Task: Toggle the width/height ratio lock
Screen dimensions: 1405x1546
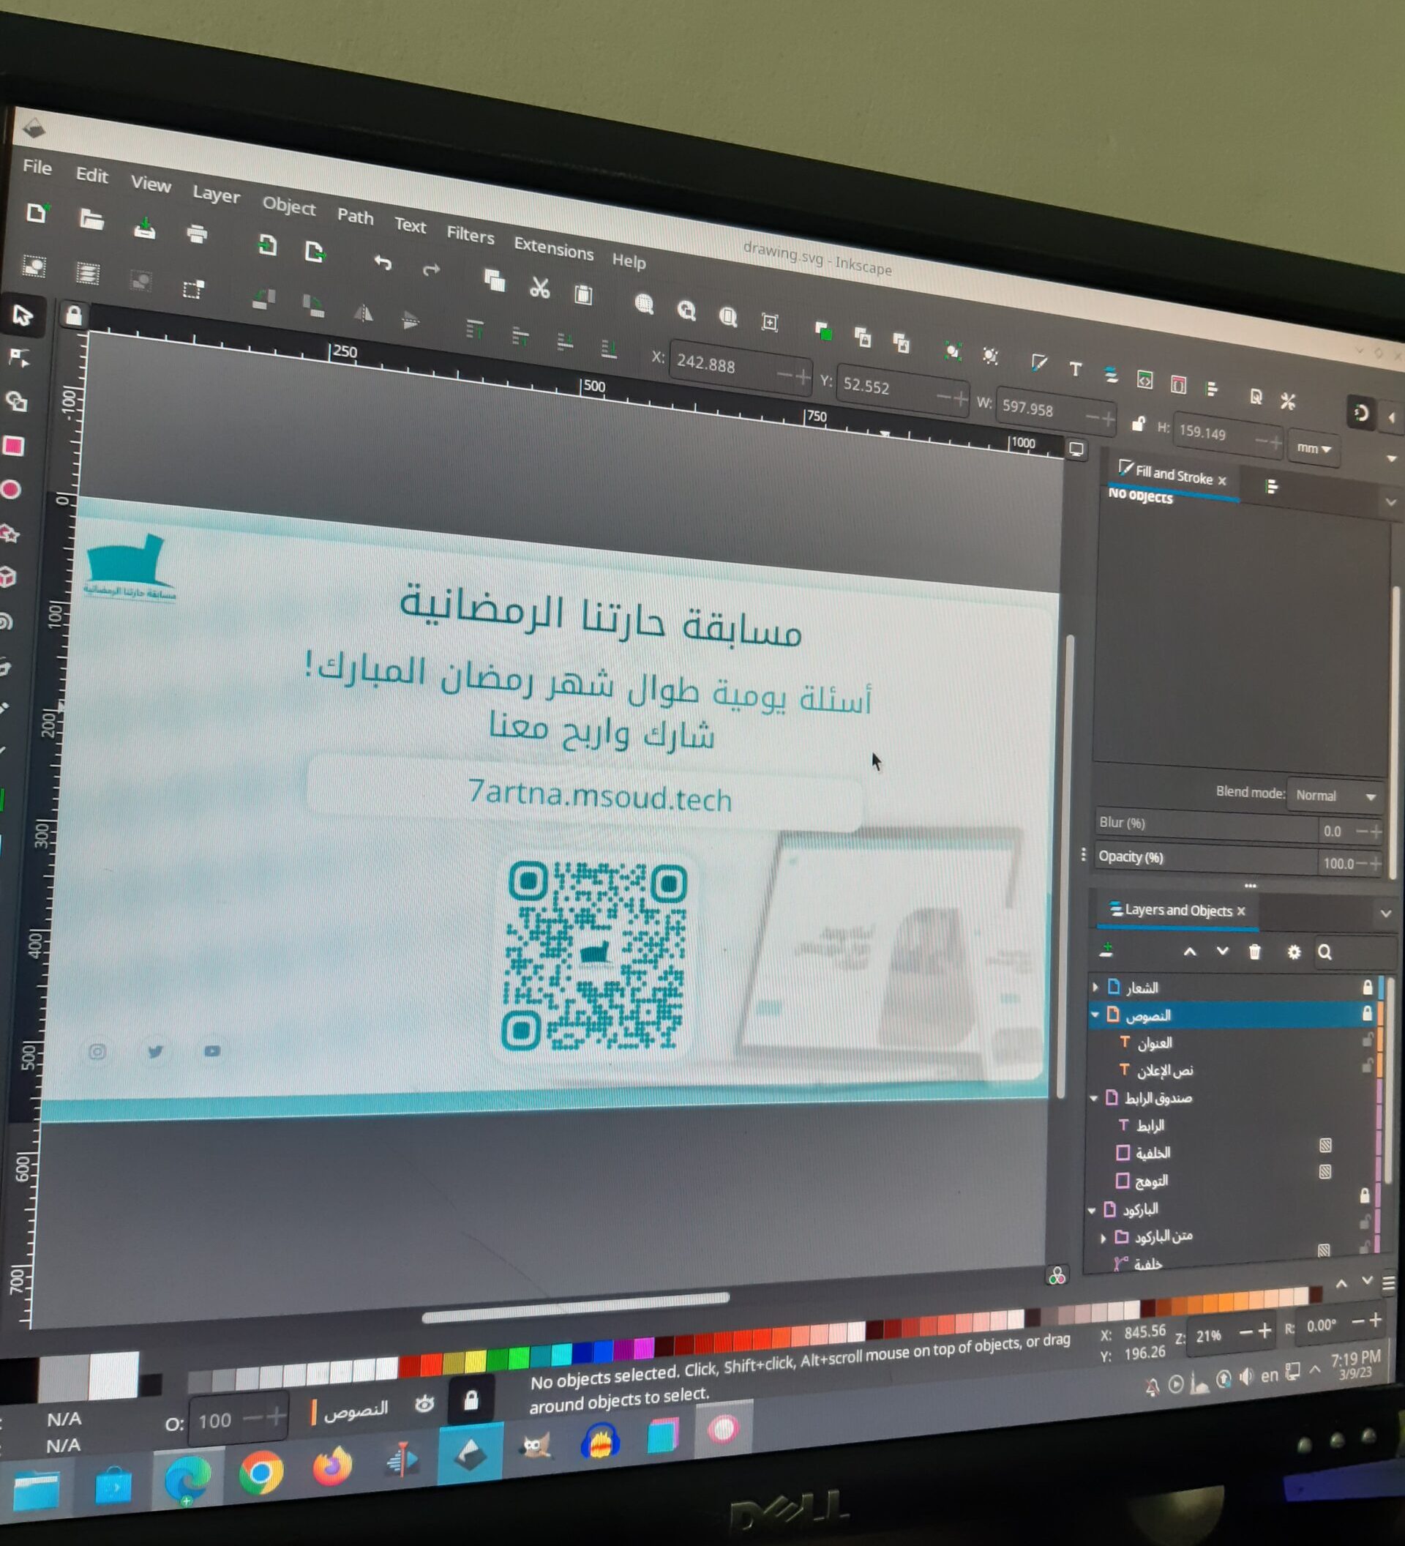Action: (x=1138, y=423)
